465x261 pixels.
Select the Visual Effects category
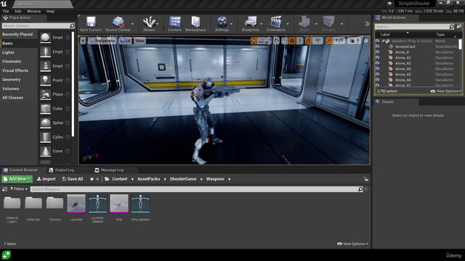(x=15, y=70)
